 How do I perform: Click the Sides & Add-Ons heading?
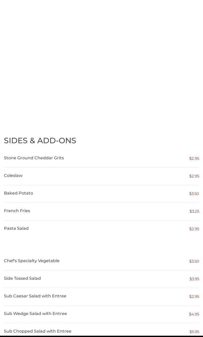(40, 140)
